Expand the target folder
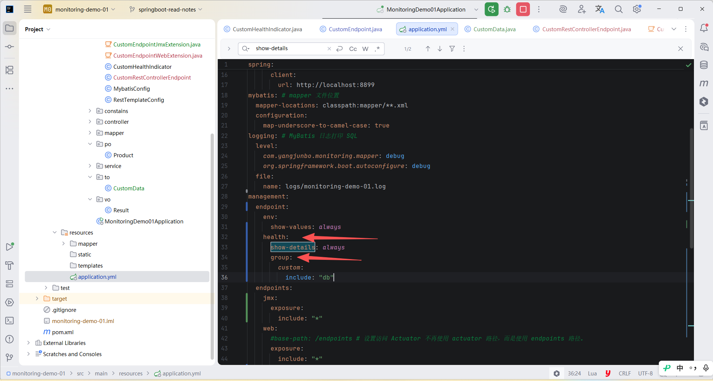Screen dimensions: 713x381 (x=37, y=298)
